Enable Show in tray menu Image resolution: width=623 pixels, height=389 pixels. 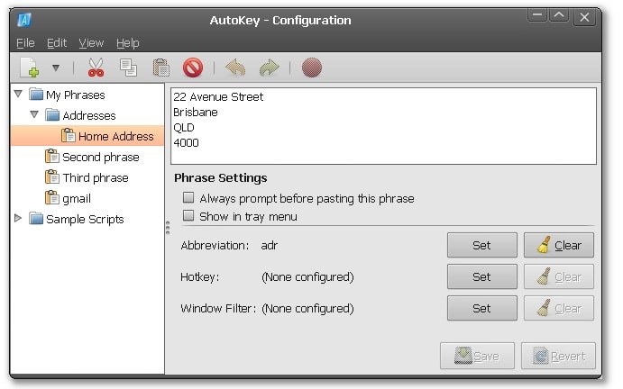coord(188,215)
